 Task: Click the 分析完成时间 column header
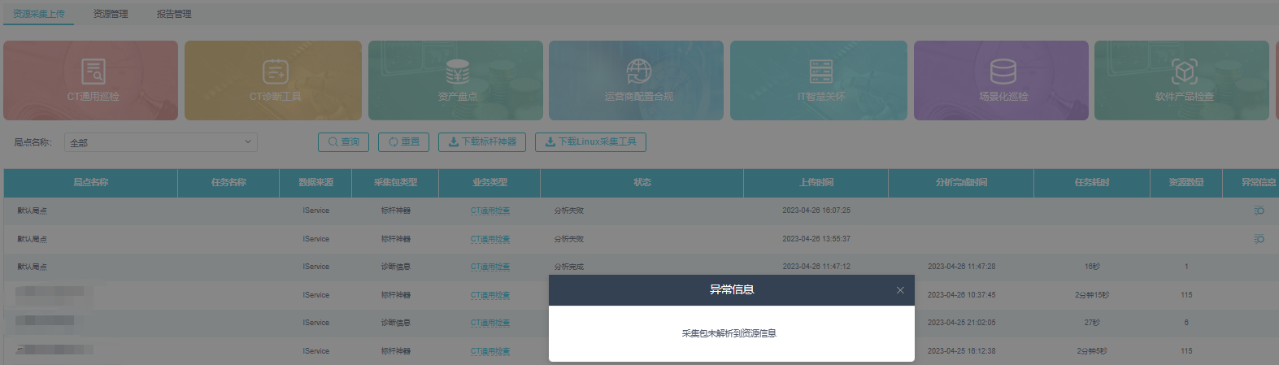pos(961,183)
